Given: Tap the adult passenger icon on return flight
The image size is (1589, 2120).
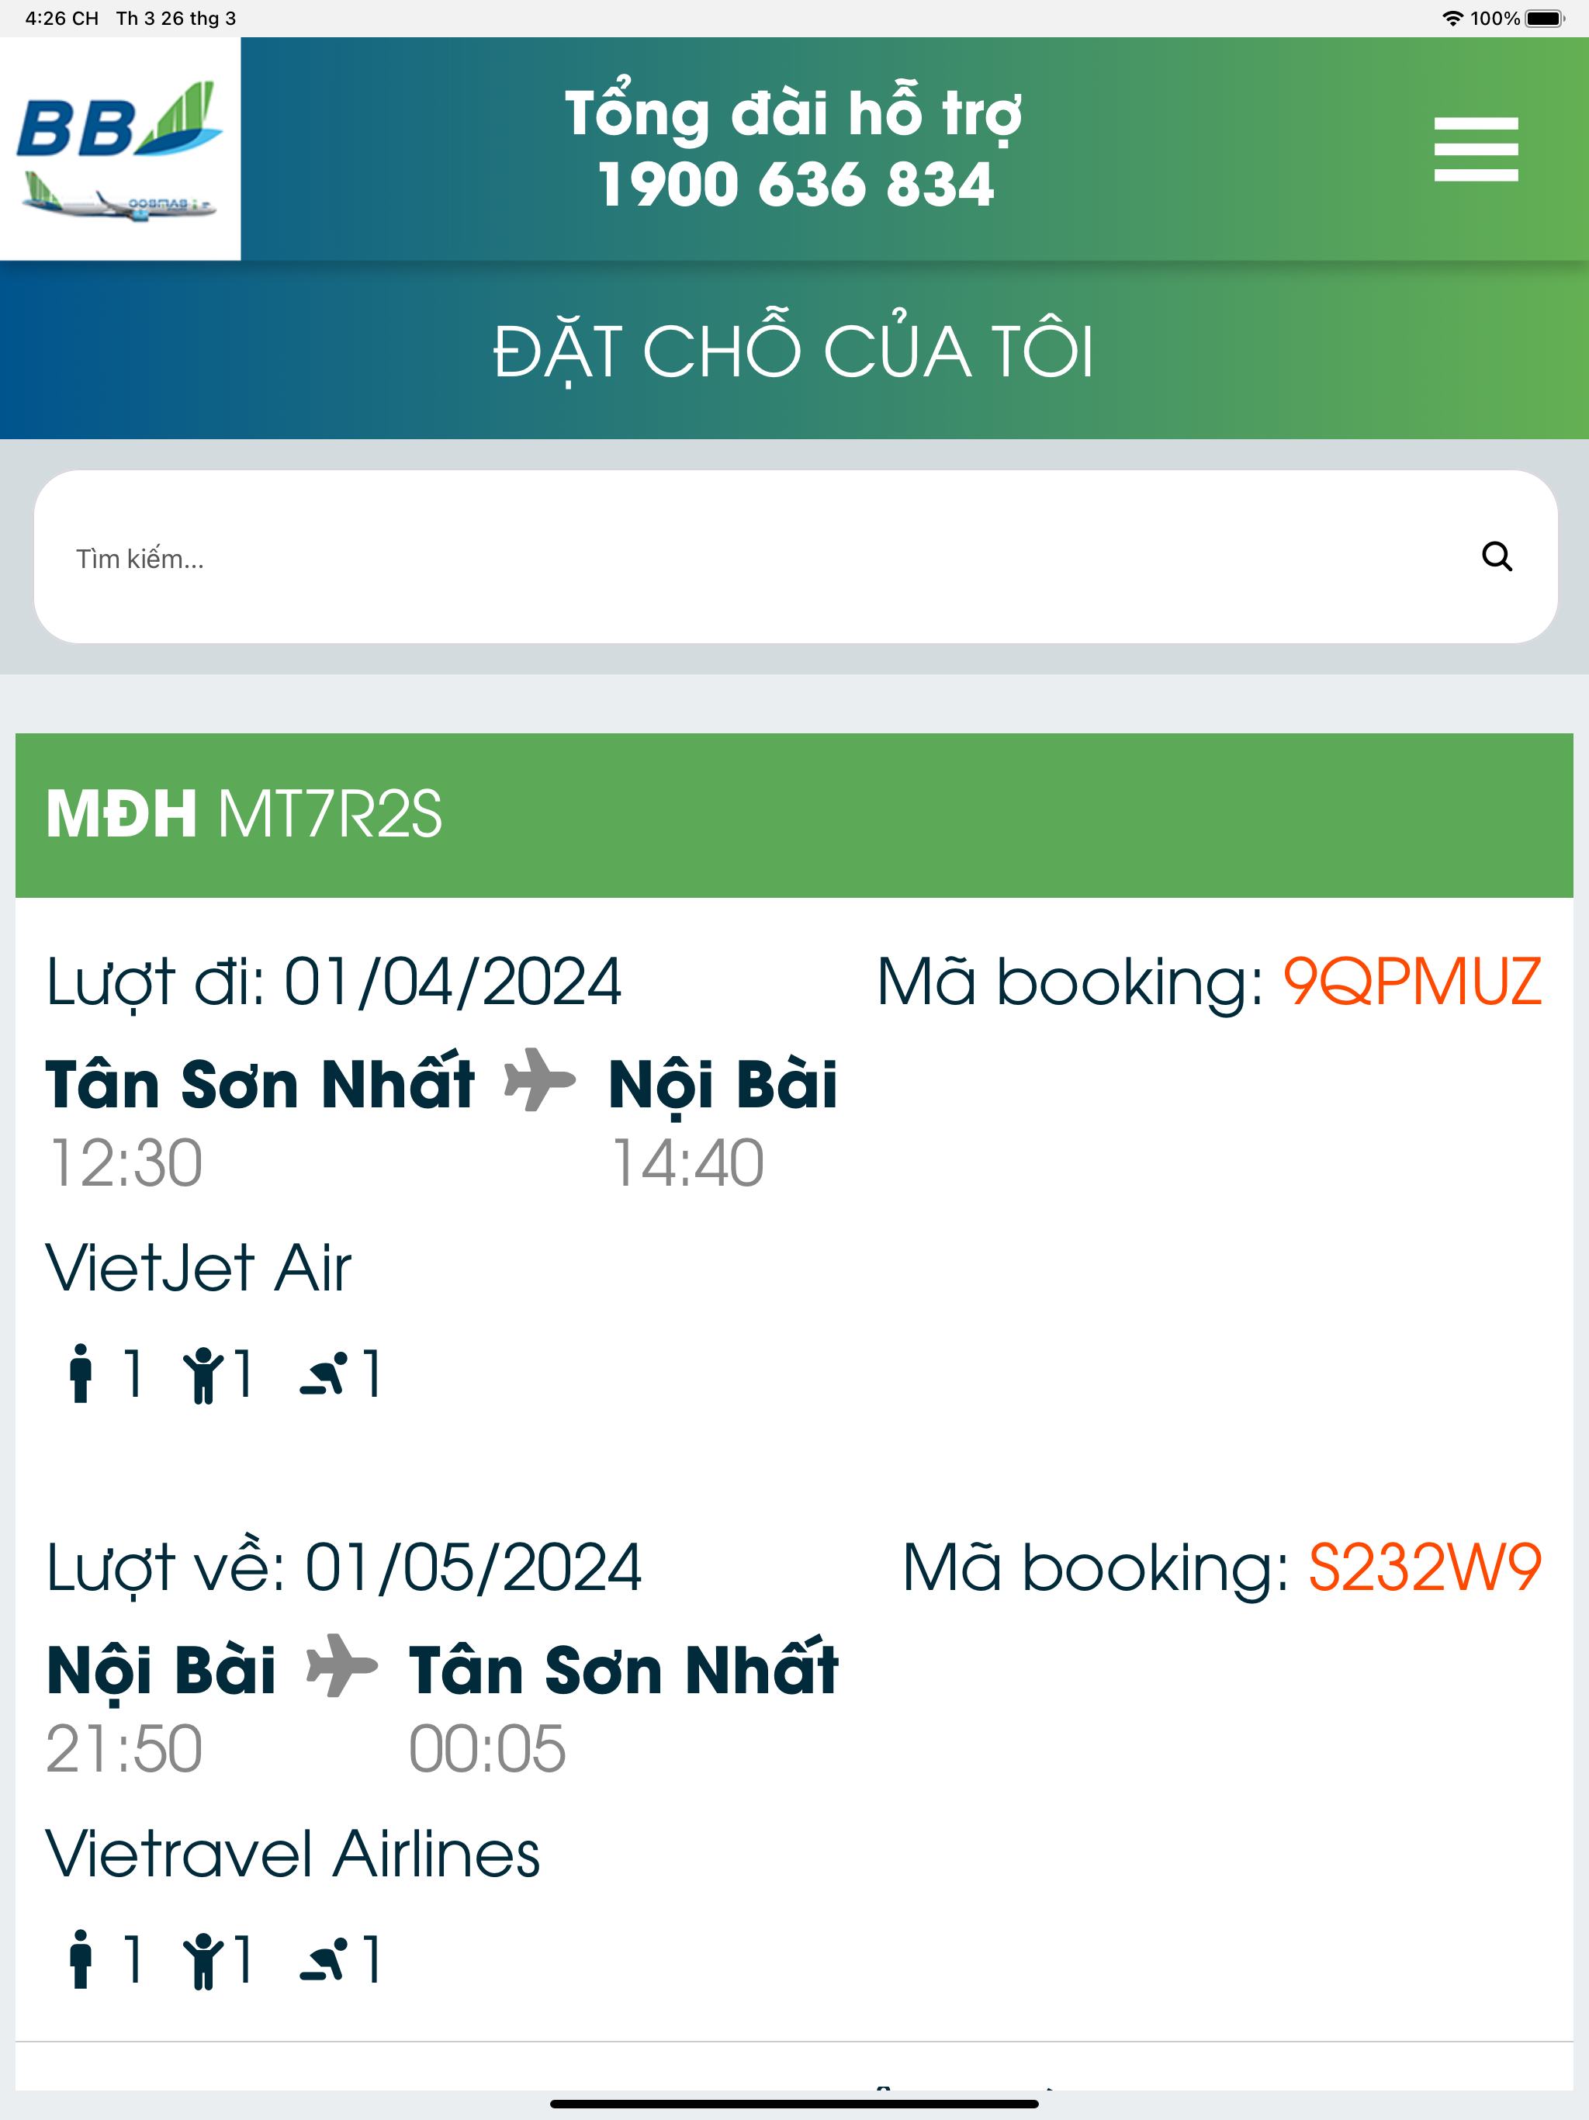Looking at the screenshot, I should point(81,1959).
